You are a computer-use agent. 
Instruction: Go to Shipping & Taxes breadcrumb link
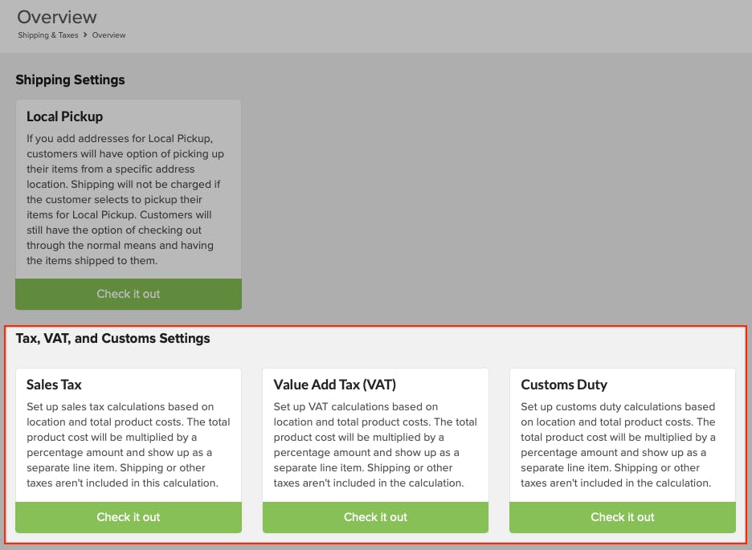coord(48,35)
